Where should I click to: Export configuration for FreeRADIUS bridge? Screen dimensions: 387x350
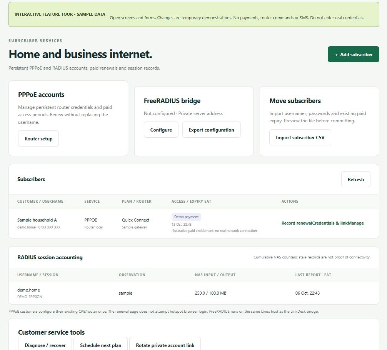(212, 130)
